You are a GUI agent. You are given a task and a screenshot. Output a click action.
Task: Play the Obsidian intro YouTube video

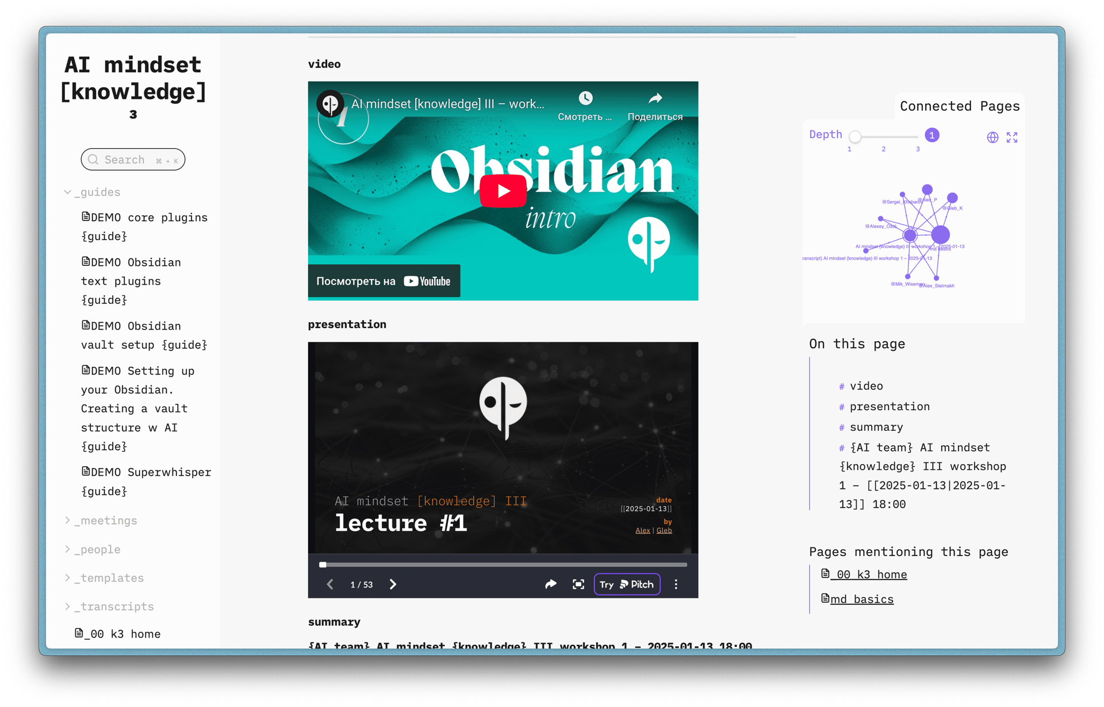(x=503, y=191)
